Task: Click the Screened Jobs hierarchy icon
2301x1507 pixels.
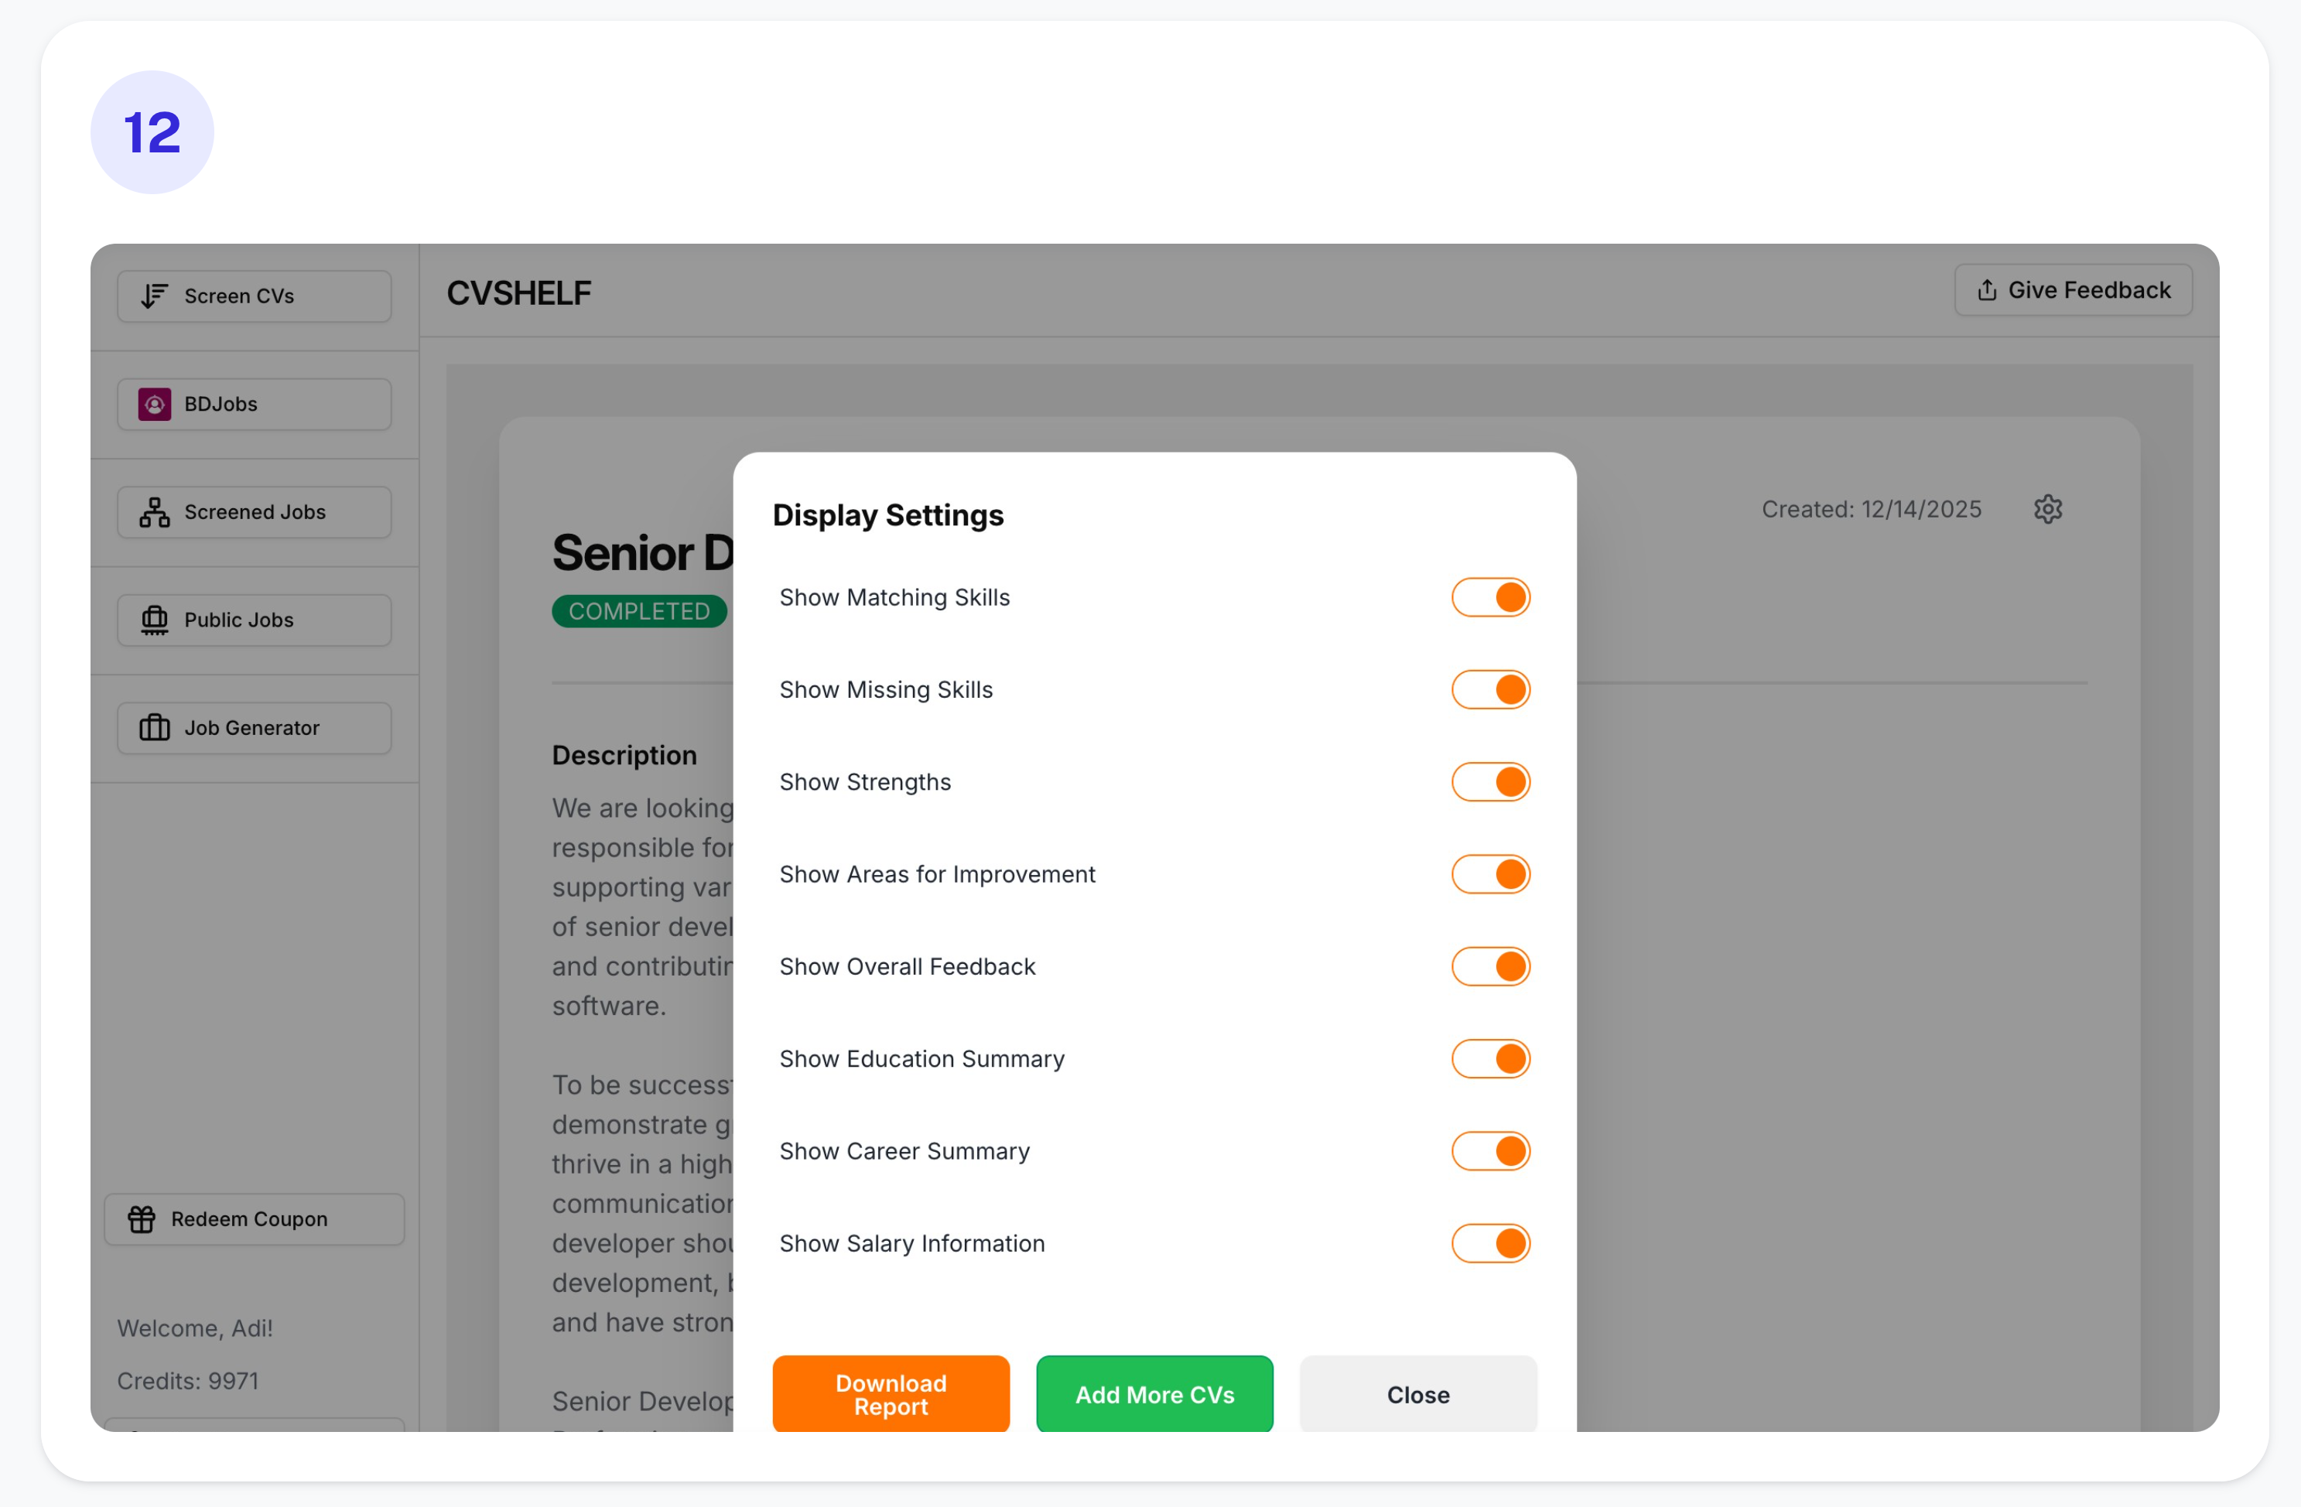Action: pyautogui.click(x=154, y=512)
